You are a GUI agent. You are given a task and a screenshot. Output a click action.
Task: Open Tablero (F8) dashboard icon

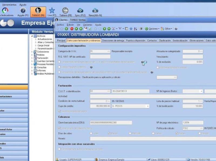tap(65, 11)
